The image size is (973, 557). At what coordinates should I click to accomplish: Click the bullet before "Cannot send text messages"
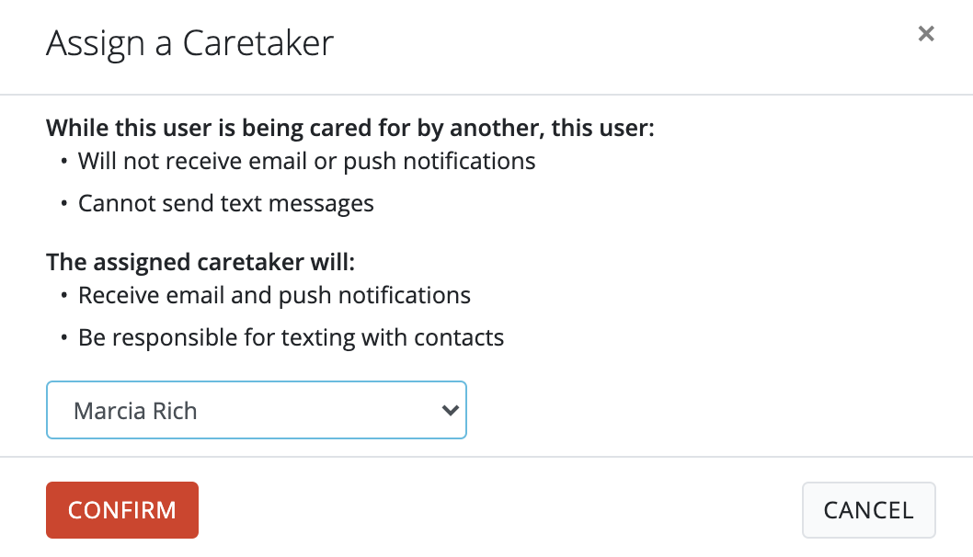coord(64,204)
